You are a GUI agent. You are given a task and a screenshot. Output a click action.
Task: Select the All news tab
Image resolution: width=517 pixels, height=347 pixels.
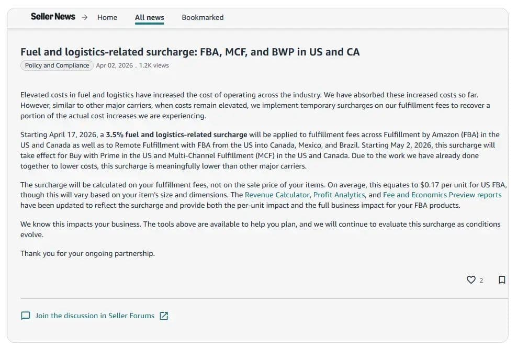click(149, 17)
